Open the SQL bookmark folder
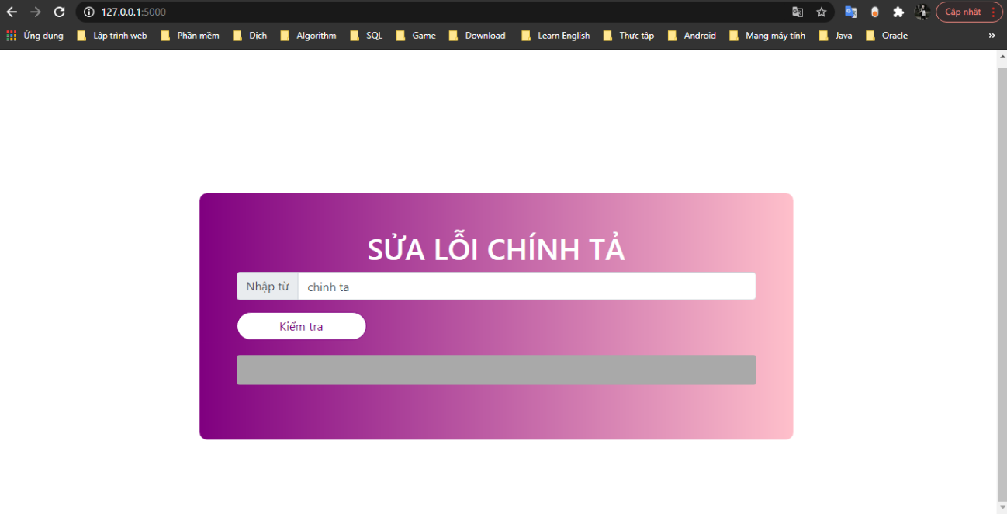Image resolution: width=1007 pixels, height=514 pixels. [x=366, y=36]
